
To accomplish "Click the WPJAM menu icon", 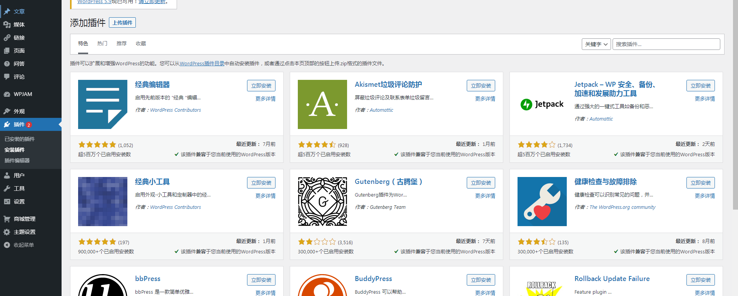I will tap(7, 94).
